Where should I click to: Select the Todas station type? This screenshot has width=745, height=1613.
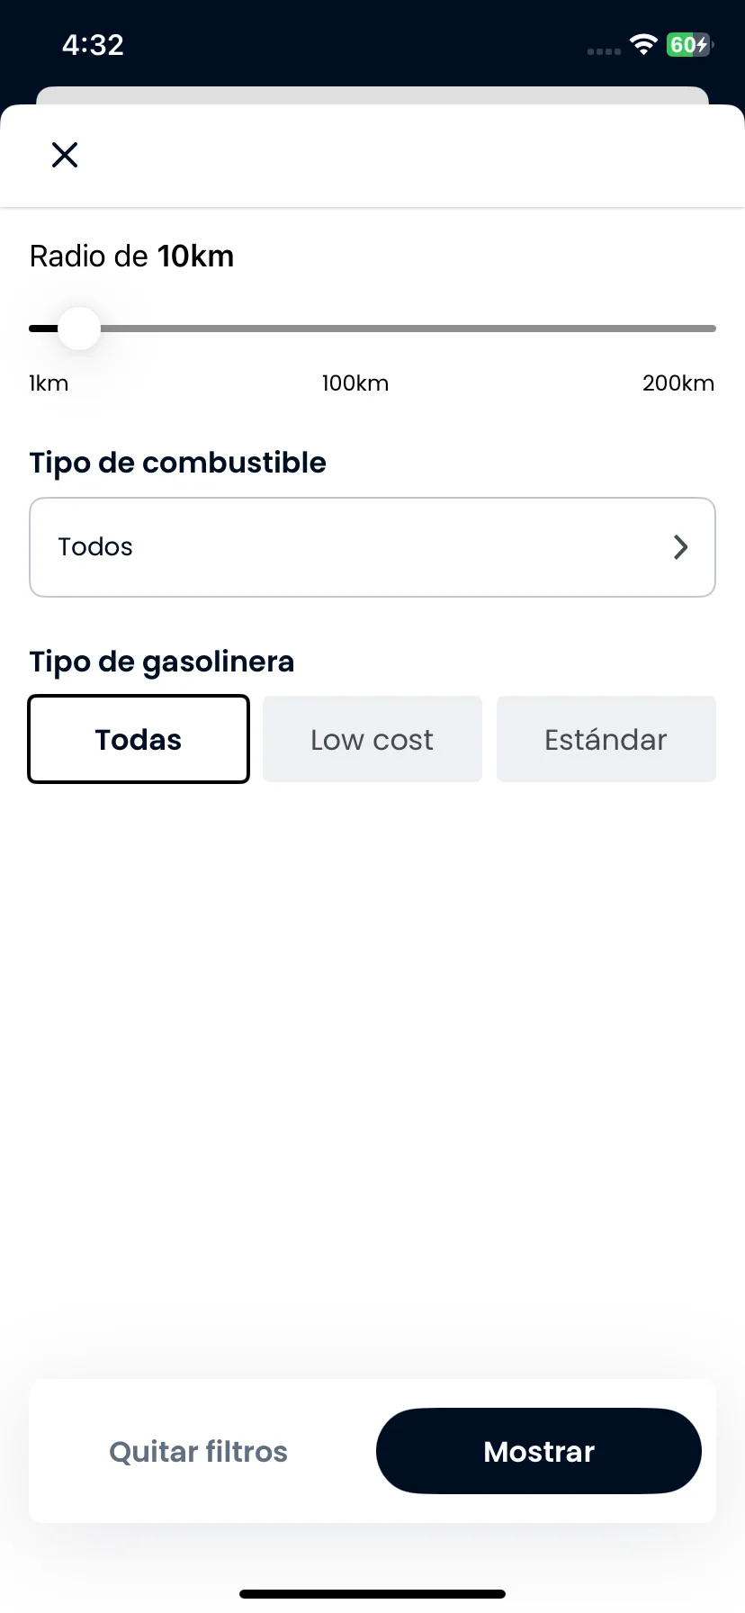click(139, 739)
